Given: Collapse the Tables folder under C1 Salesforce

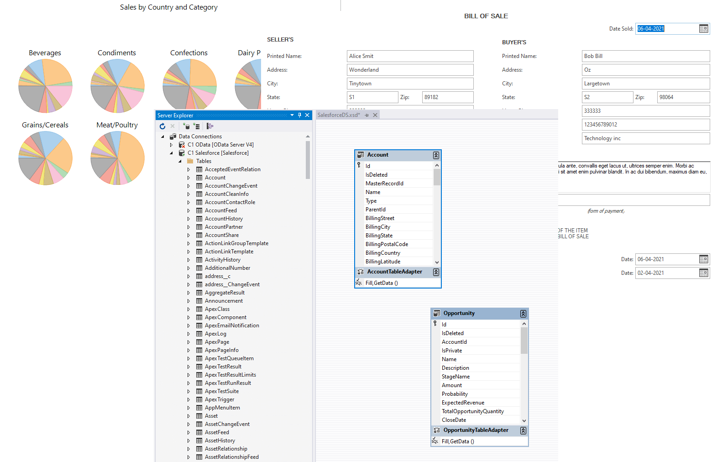Looking at the screenshot, I should [x=179, y=161].
